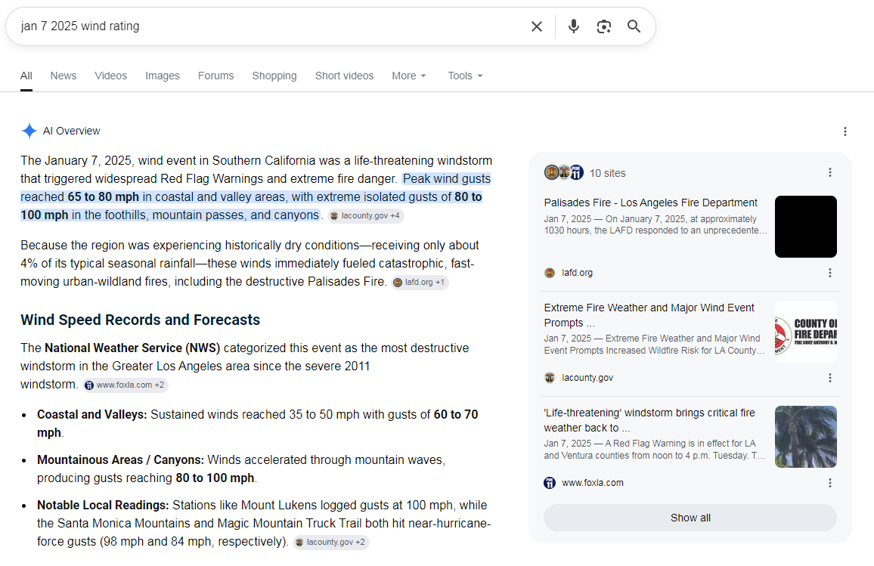This screenshot has width=874, height=566.
Task: Click the palm tree windstorm thumbnail
Action: [x=805, y=437]
